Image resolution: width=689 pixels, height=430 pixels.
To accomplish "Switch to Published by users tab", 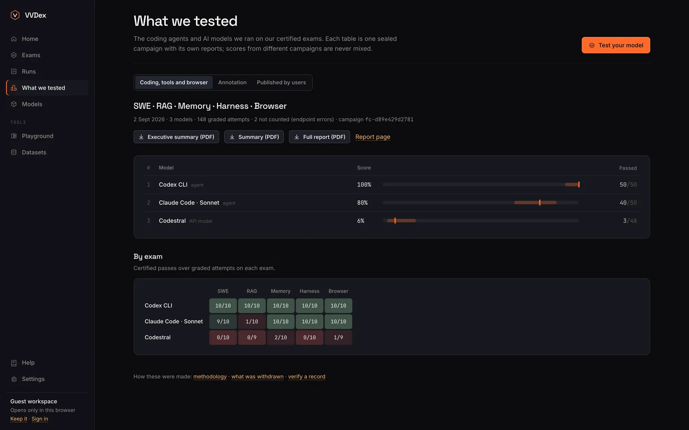I will [282, 83].
